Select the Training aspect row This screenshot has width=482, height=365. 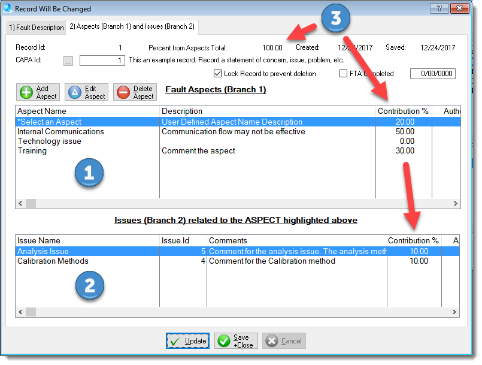32,150
